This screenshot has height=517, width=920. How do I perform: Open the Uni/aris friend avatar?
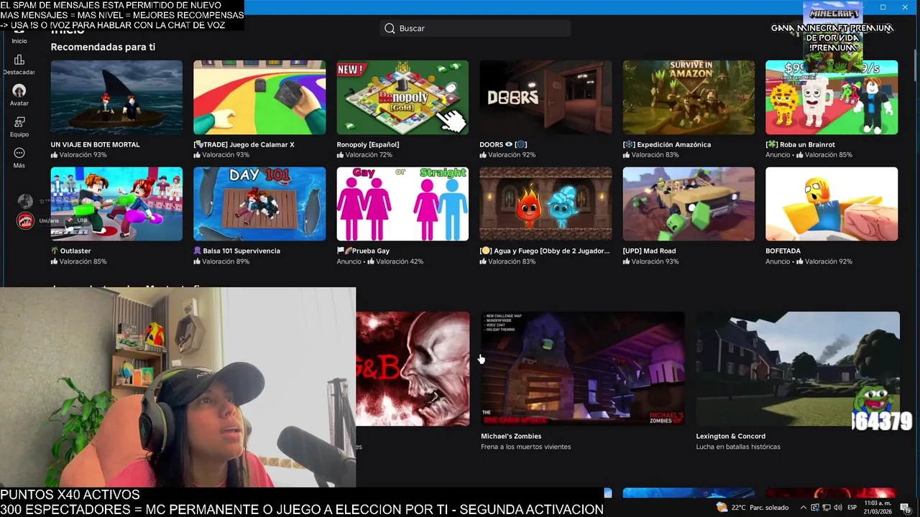pyautogui.click(x=25, y=220)
